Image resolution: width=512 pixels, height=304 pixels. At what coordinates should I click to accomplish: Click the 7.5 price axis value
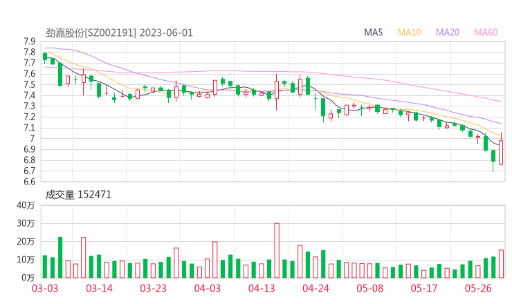coord(29,85)
